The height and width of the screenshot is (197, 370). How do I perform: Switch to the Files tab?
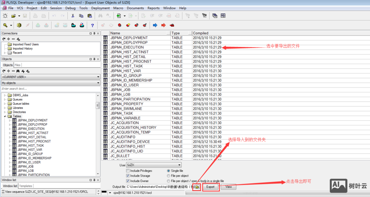point(18,65)
